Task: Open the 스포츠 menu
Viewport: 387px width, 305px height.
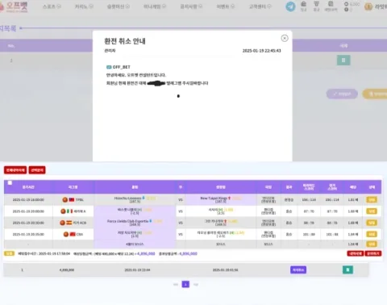Action: 52,6
